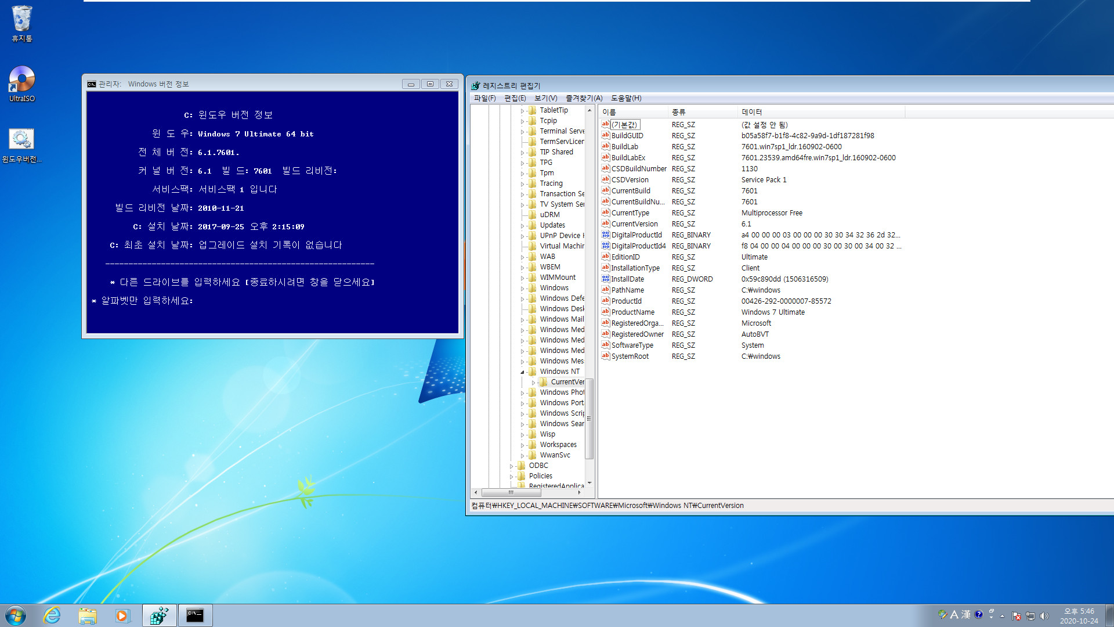Image resolution: width=1114 pixels, height=627 pixels.
Task: Switch to Registry Editor taskbar button
Action: (159, 615)
